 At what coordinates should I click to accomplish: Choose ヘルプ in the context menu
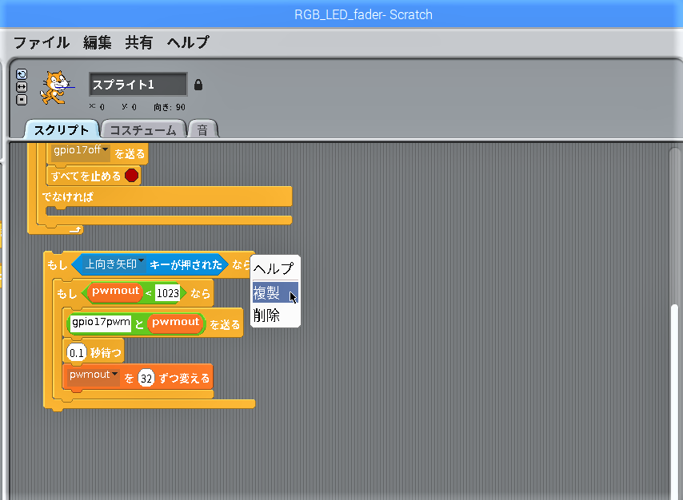point(275,268)
